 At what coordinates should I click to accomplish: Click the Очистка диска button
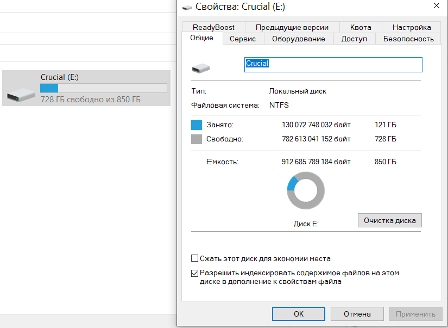(390, 220)
